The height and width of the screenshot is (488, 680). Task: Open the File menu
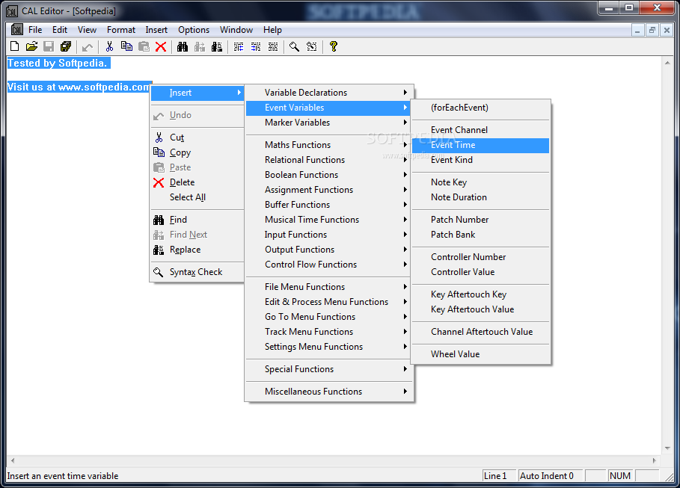pyautogui.click(x=35, y=29)
